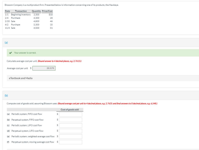Click the price value 51
199x150 pixels.
pos(51,28)
